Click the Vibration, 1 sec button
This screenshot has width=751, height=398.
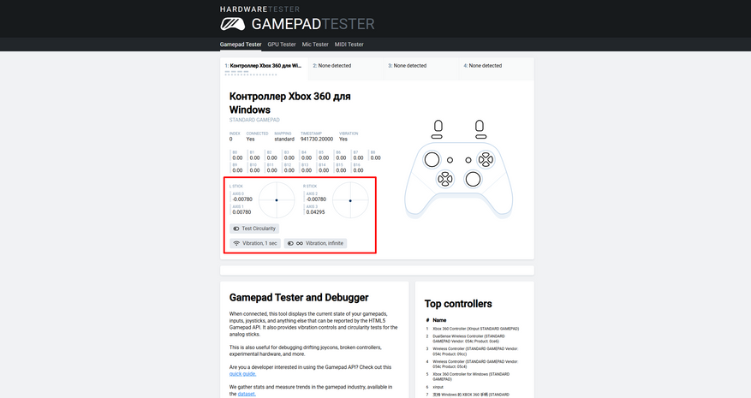[x=255, y=243]
